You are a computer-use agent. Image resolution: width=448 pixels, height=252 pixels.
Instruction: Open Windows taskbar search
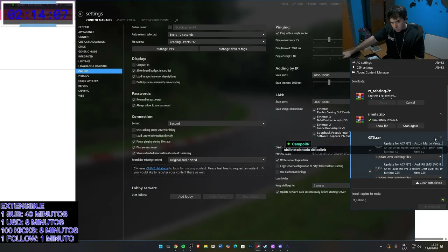(x=168, y=246)
